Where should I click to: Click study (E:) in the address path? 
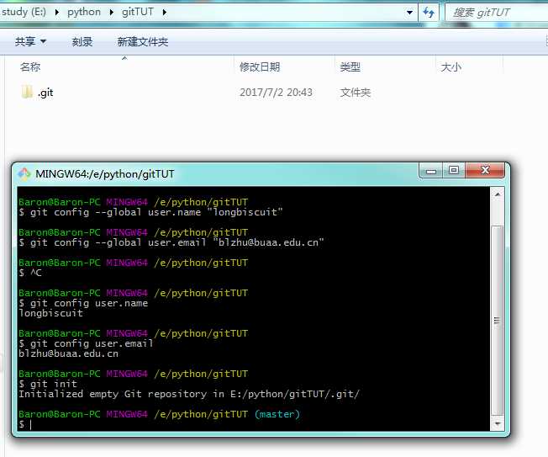coord(24,12)
